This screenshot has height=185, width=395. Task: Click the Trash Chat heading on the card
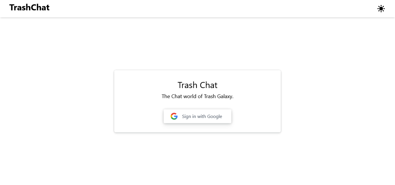click(x=197, y=85)
